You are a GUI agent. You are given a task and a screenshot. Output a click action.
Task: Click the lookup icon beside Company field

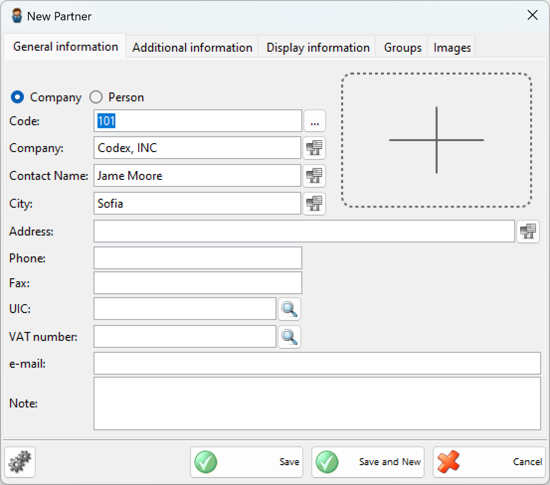[314, 148]
